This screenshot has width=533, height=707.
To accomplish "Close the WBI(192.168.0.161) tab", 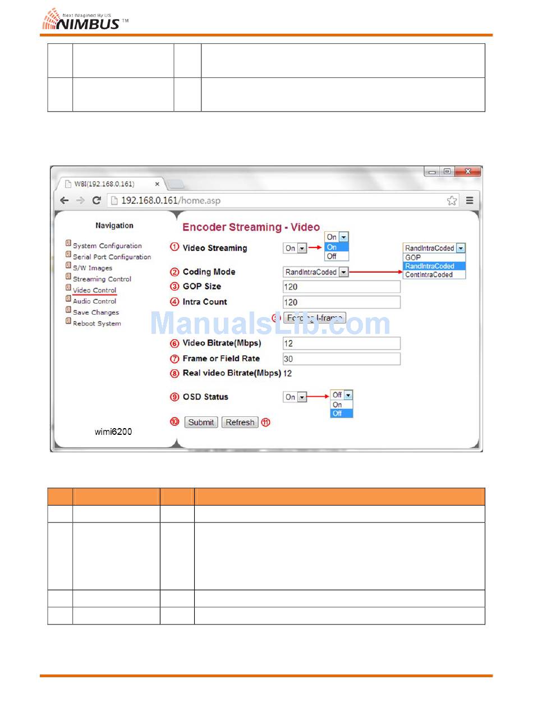I will point(158,183).
